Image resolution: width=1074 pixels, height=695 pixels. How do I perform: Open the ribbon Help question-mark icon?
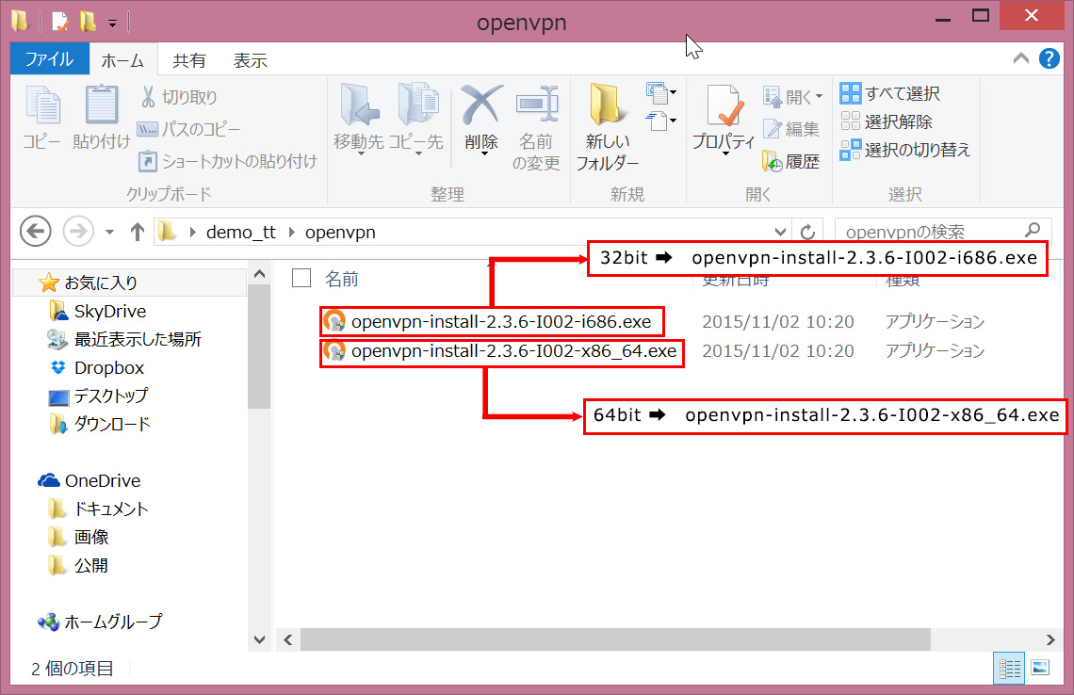click(1049, 59)
